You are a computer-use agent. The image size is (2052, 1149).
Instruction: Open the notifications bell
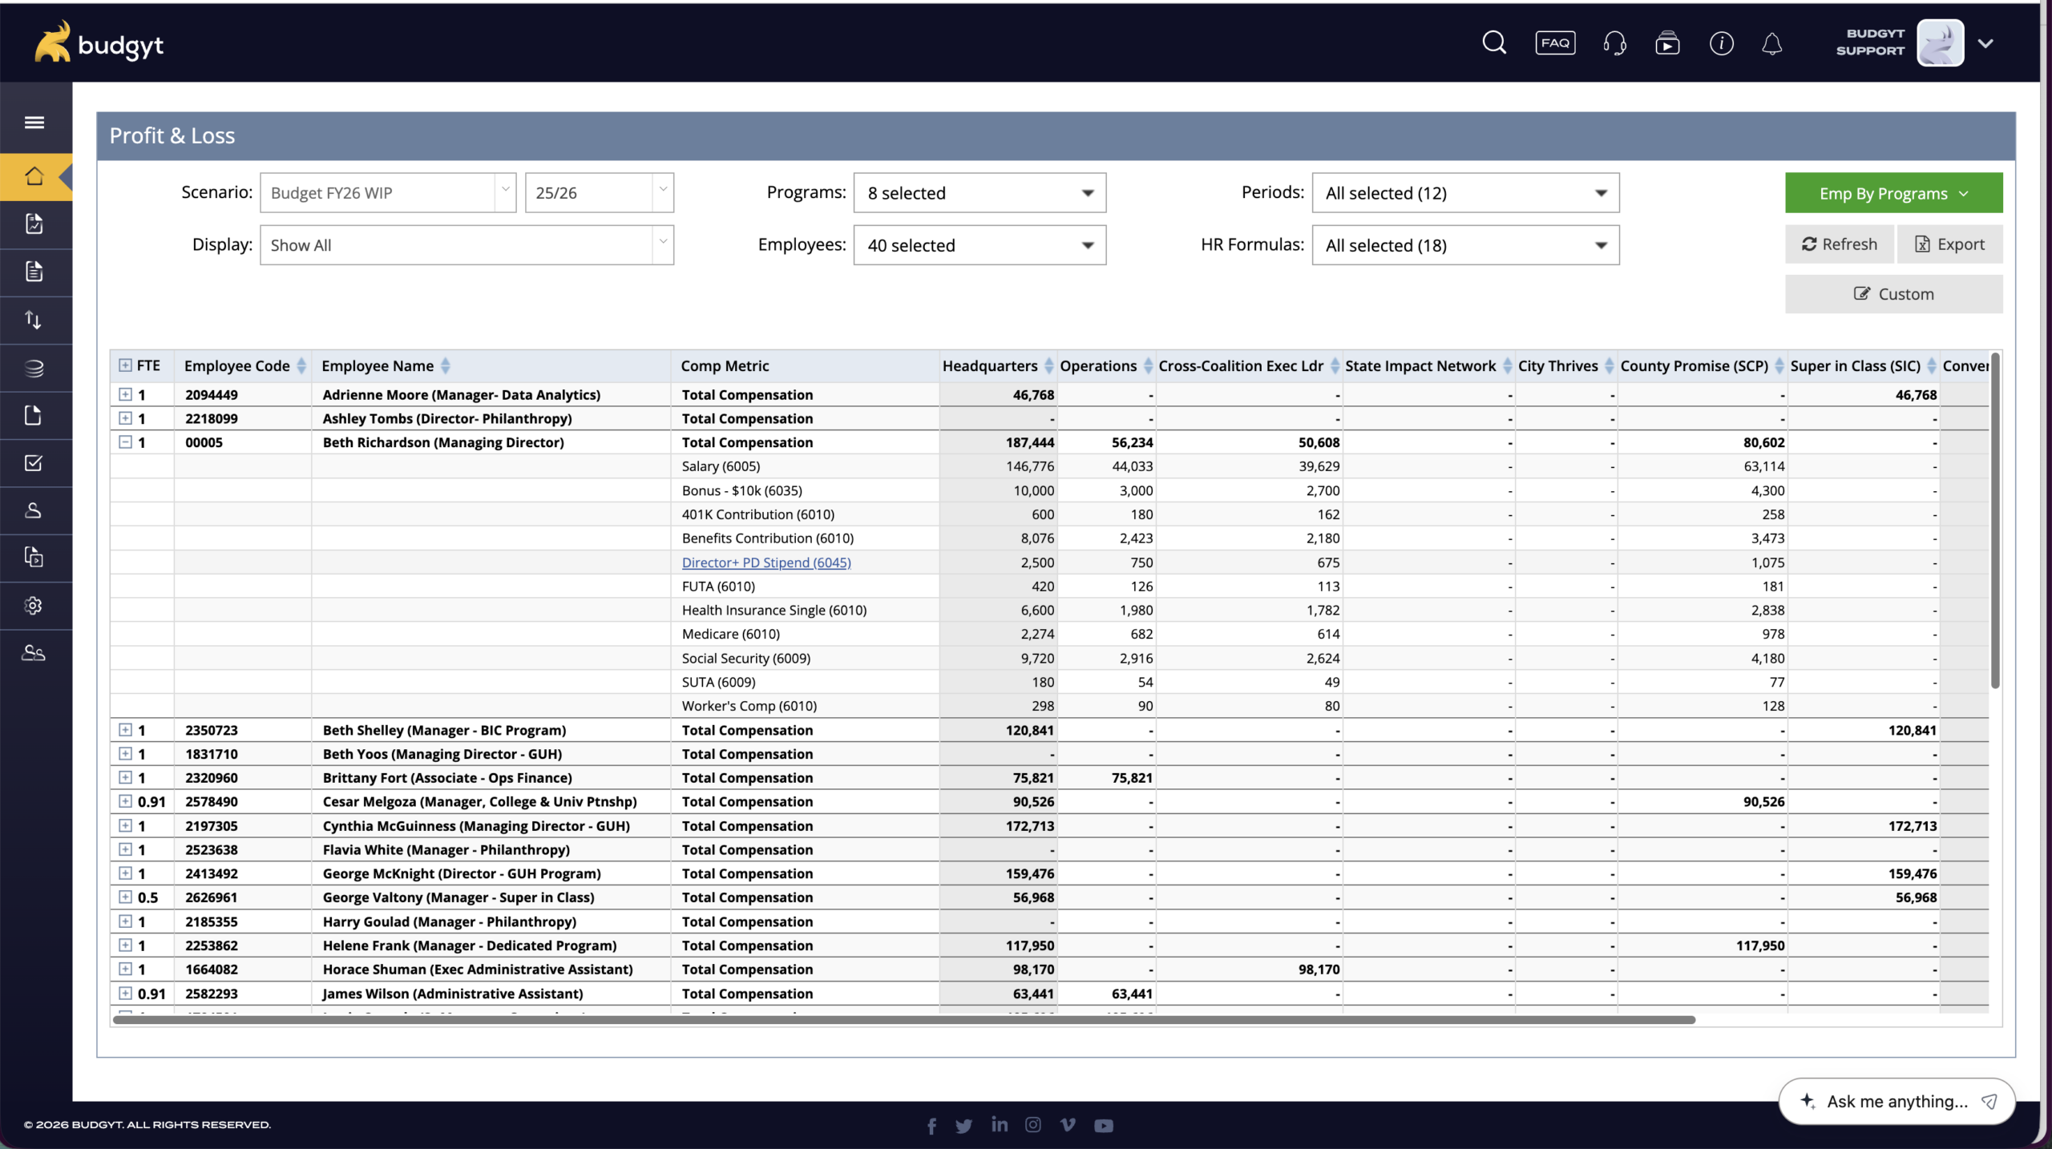(1772, 43)
